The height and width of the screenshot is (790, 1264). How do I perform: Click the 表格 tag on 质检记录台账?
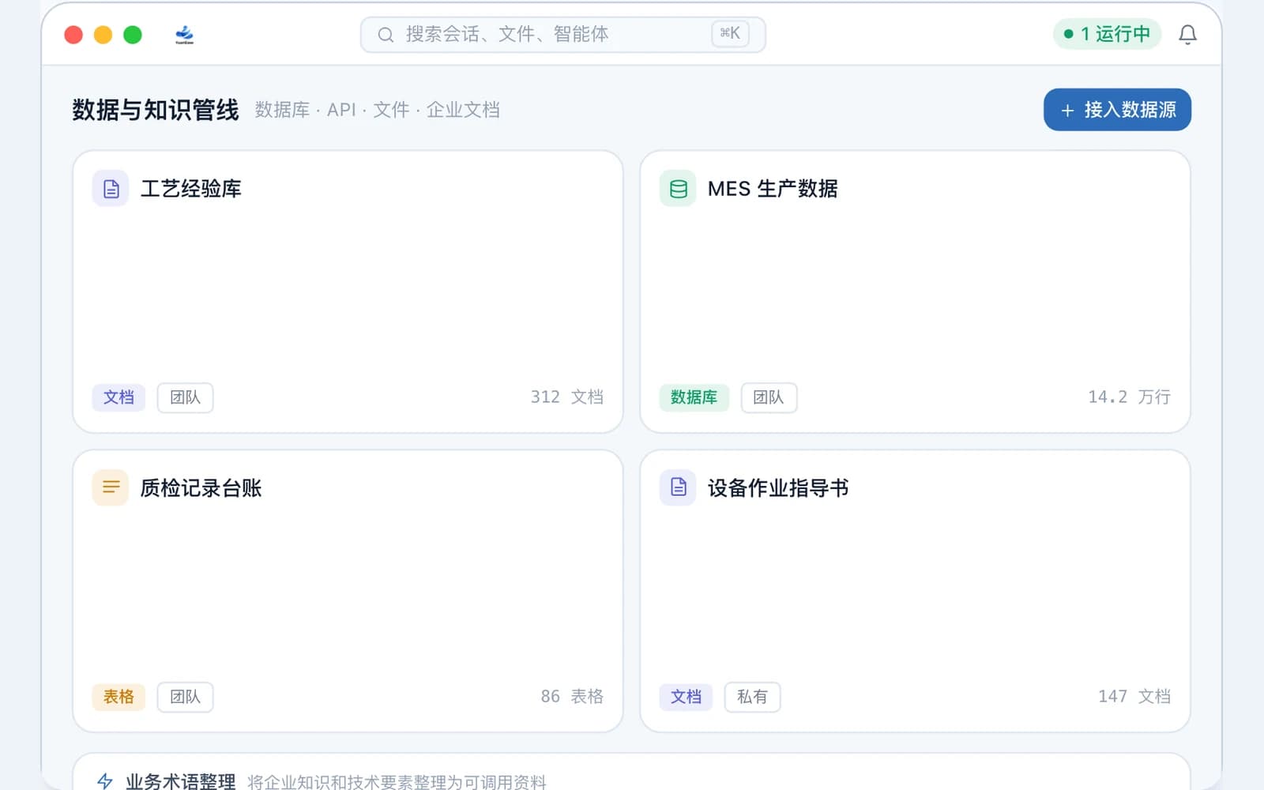(x=118, y=697)
